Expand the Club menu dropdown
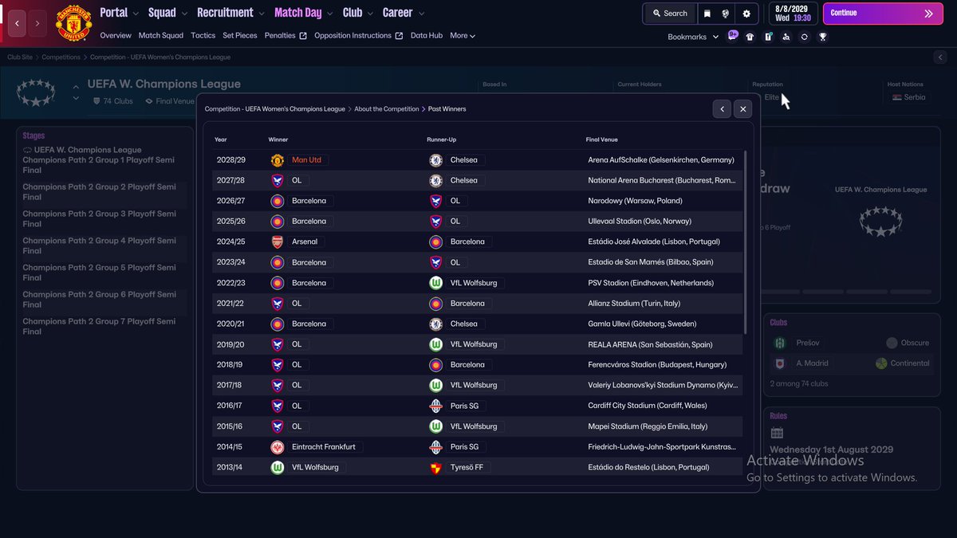The width and height of the screenshot is (957, 538). coord(369,14)
